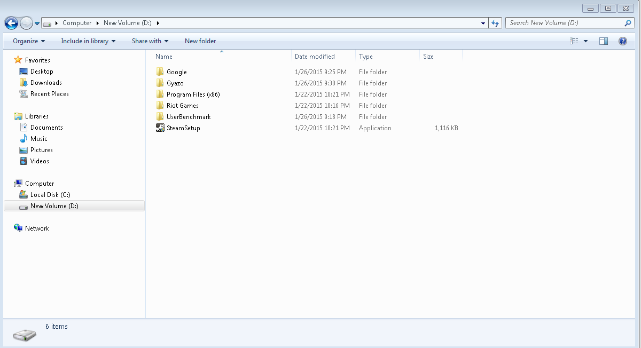Click the drive icon in details pane

point(25,335)
